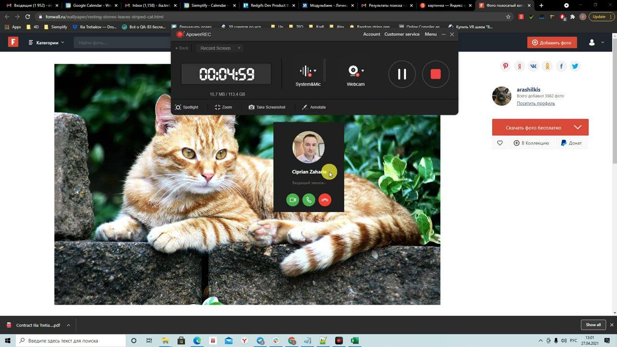Click the arashilkis avatar thumbnail
The height and width of the screenshot is (347, 617).
pyautogui.click(x=502, y=96)
